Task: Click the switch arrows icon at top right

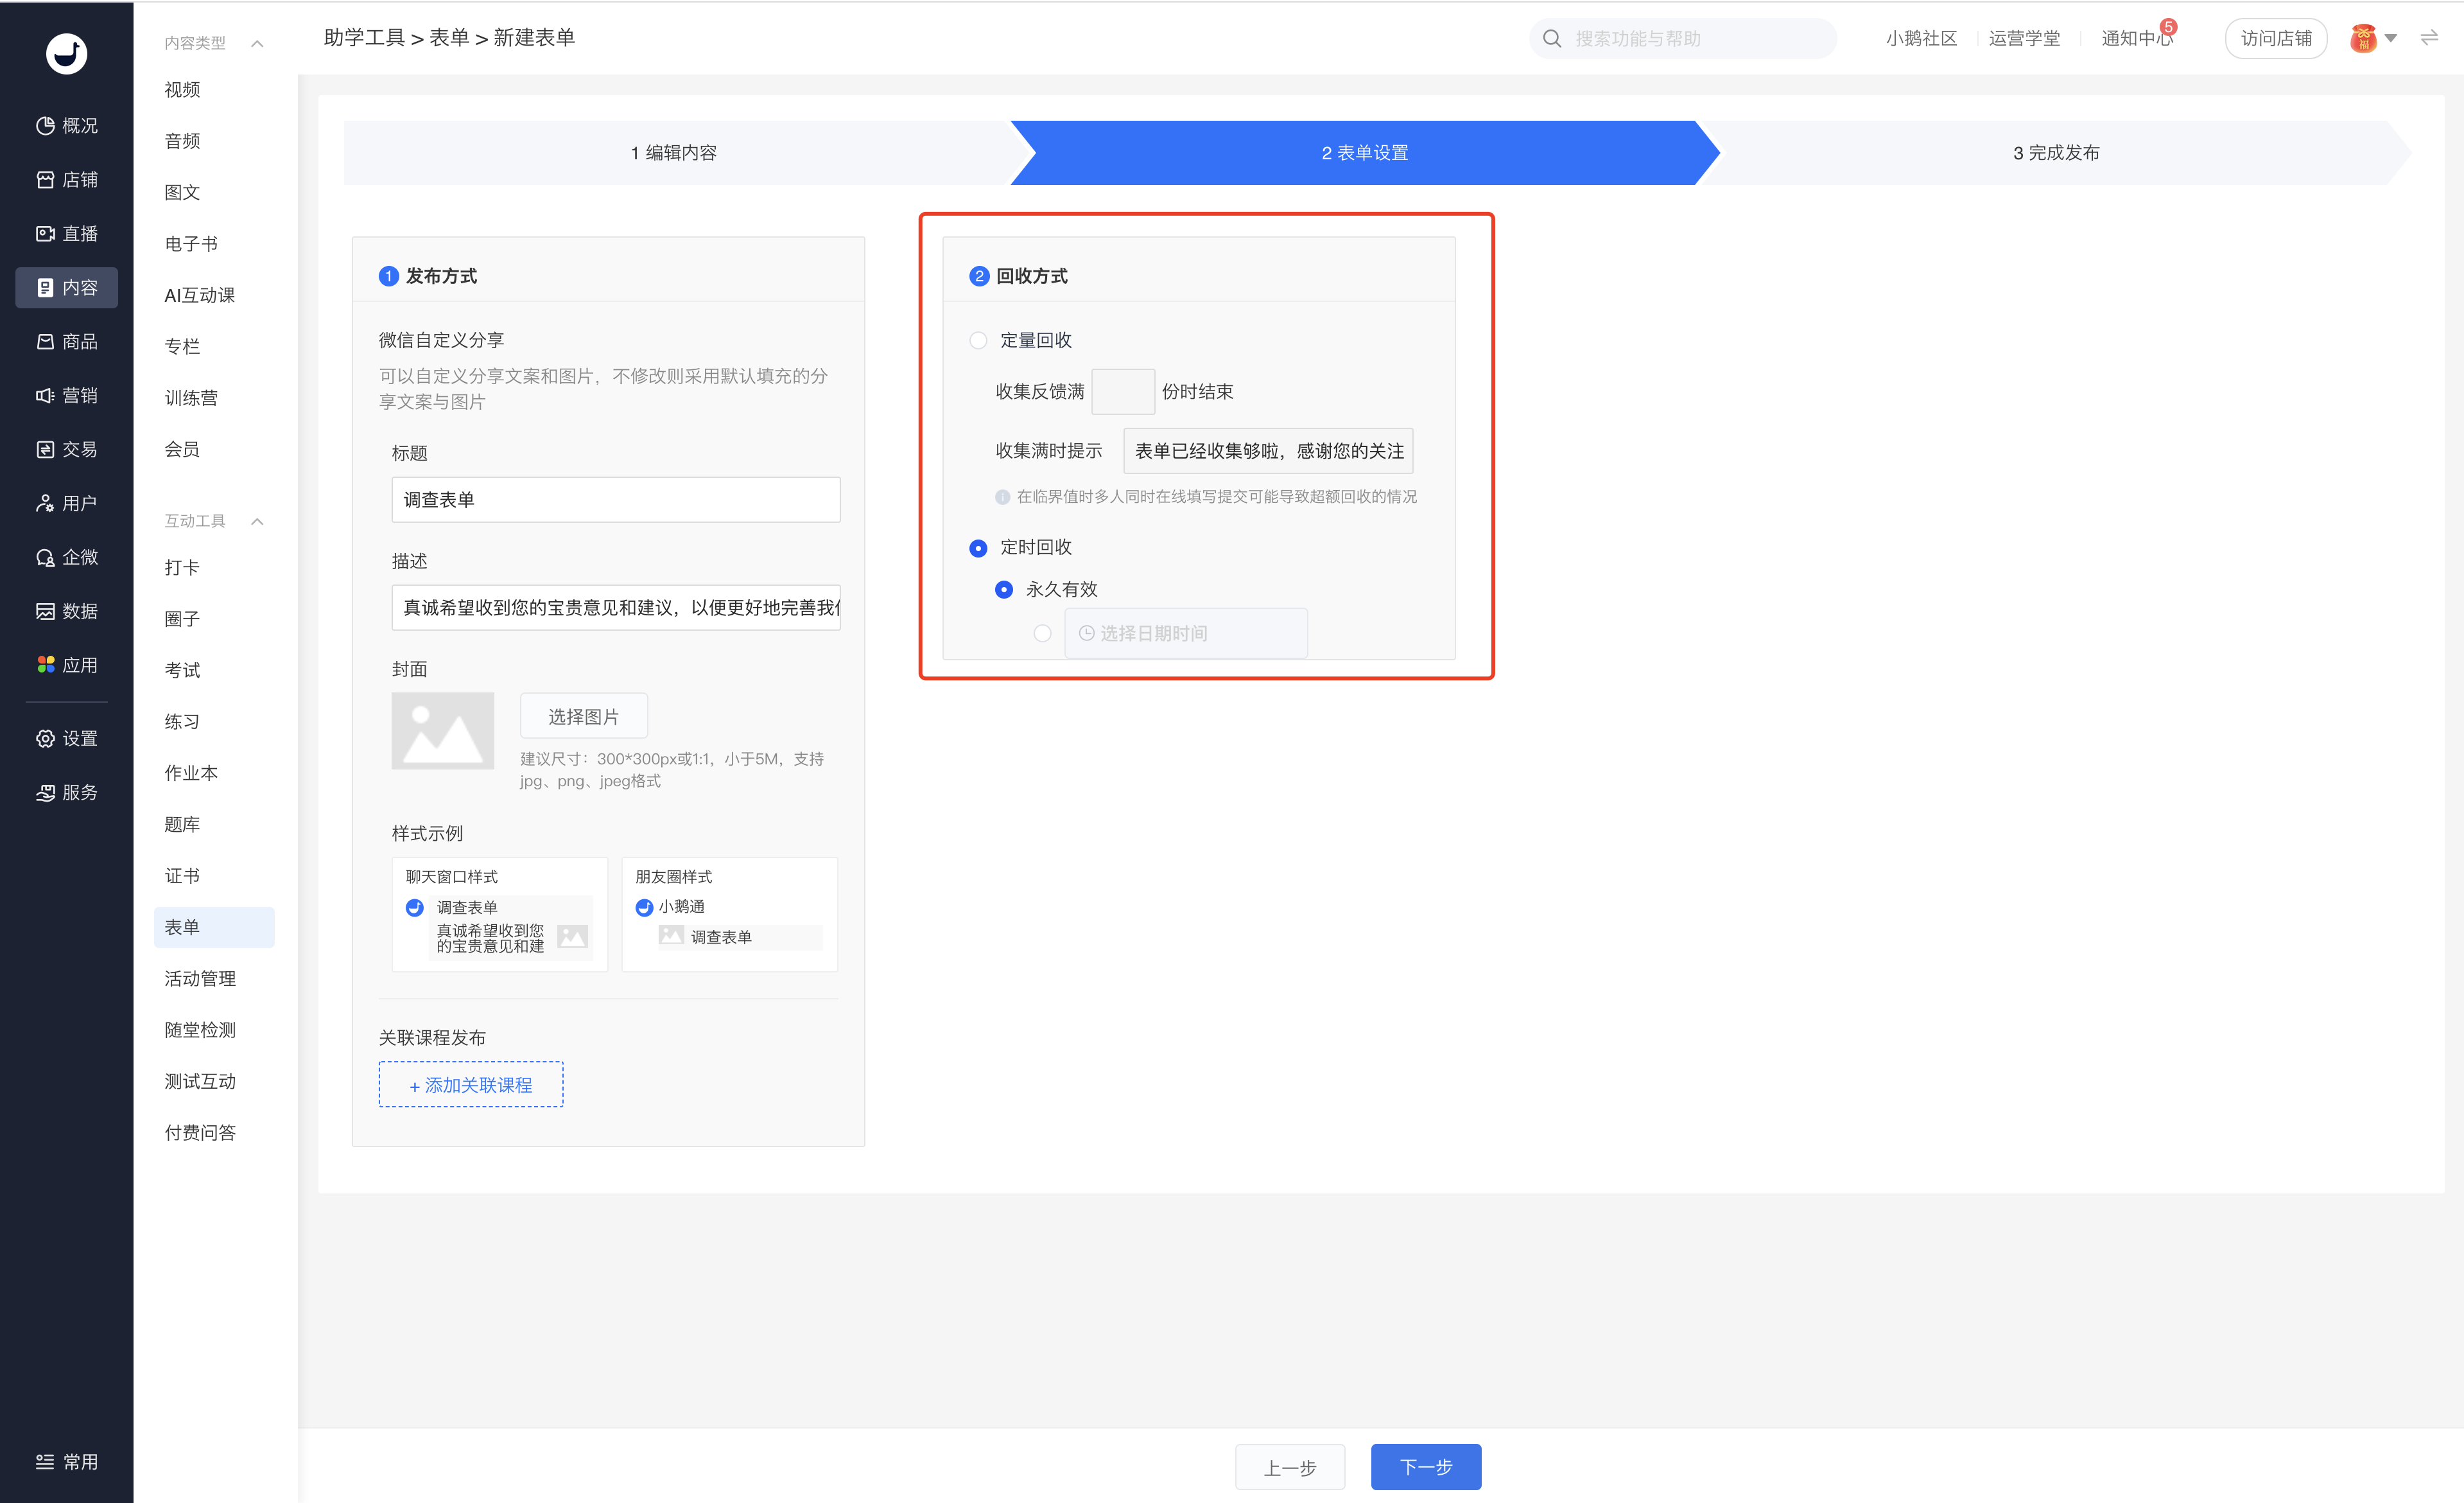Action: 2429,38
